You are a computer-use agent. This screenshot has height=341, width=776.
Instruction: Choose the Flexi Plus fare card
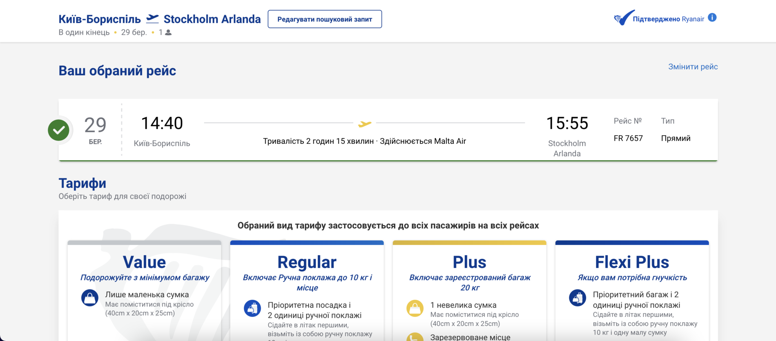pos(632,291)
